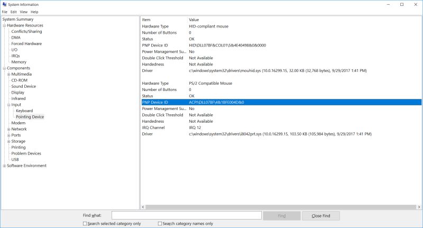Open the Edit menu
423x228 pixels.
click(14, 12)
